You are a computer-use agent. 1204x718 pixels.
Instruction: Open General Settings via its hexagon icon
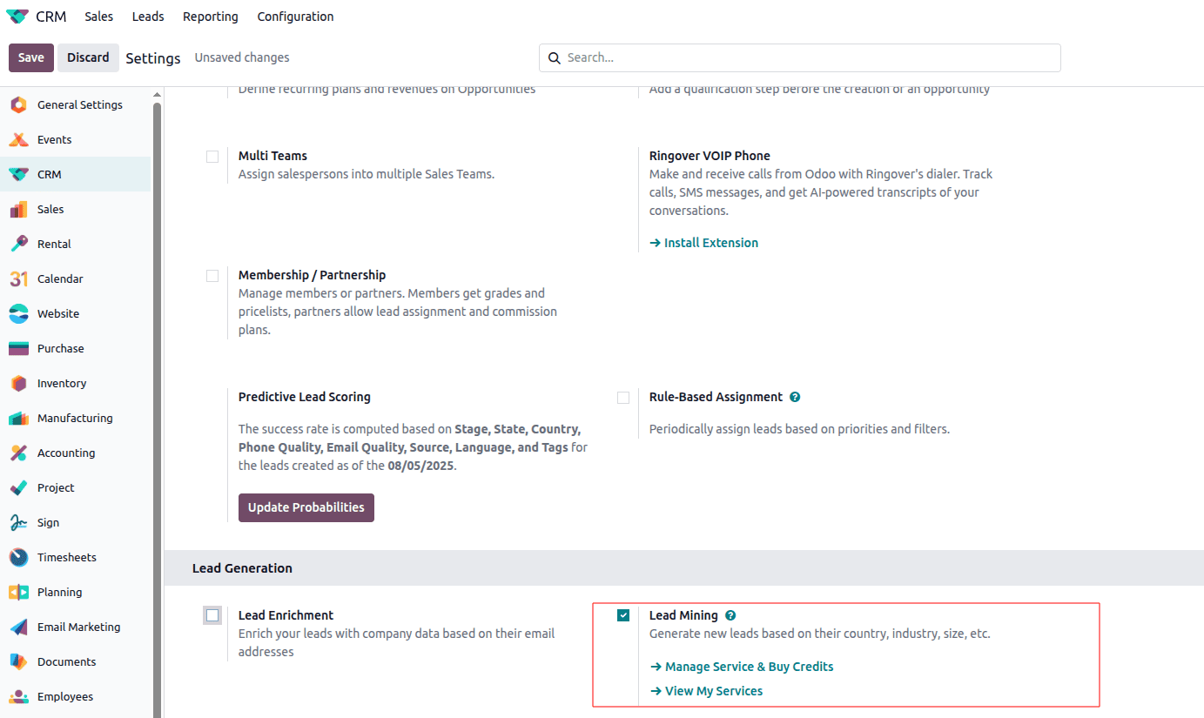[x=18, y=104]
